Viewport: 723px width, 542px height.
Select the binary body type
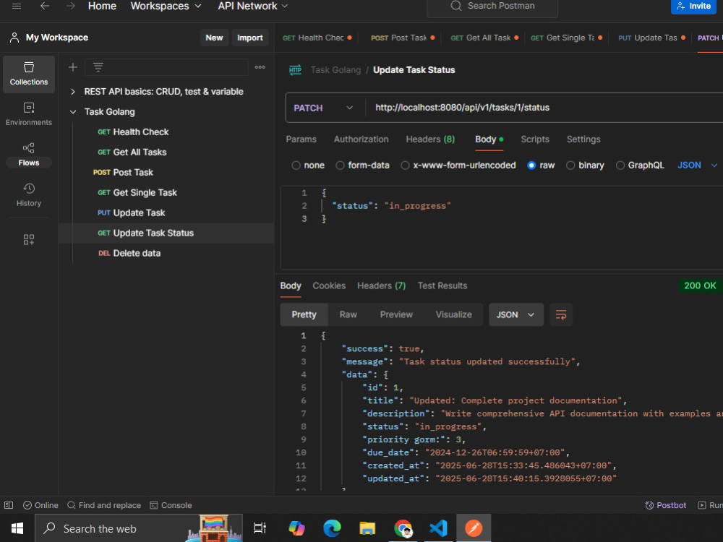pyautogui.click(x=570, y=165)
